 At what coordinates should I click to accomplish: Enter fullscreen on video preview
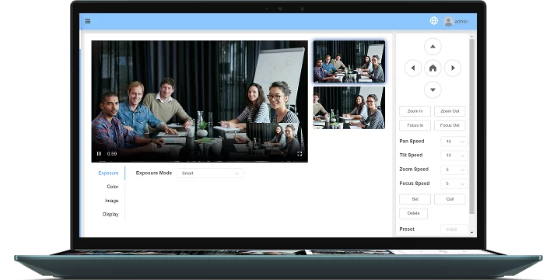point(300,154)
